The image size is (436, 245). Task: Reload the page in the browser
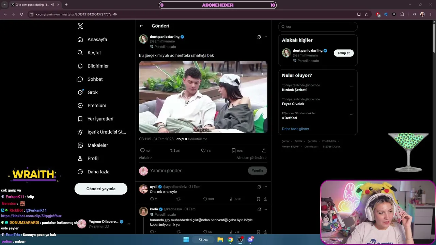pos(21,14)
